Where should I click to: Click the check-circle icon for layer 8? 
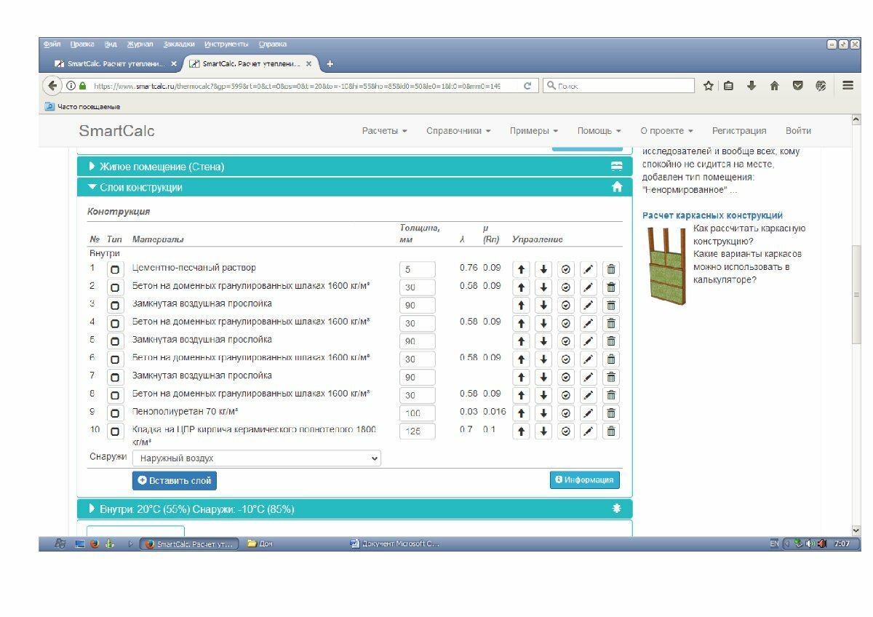click(x=566, y=395)
